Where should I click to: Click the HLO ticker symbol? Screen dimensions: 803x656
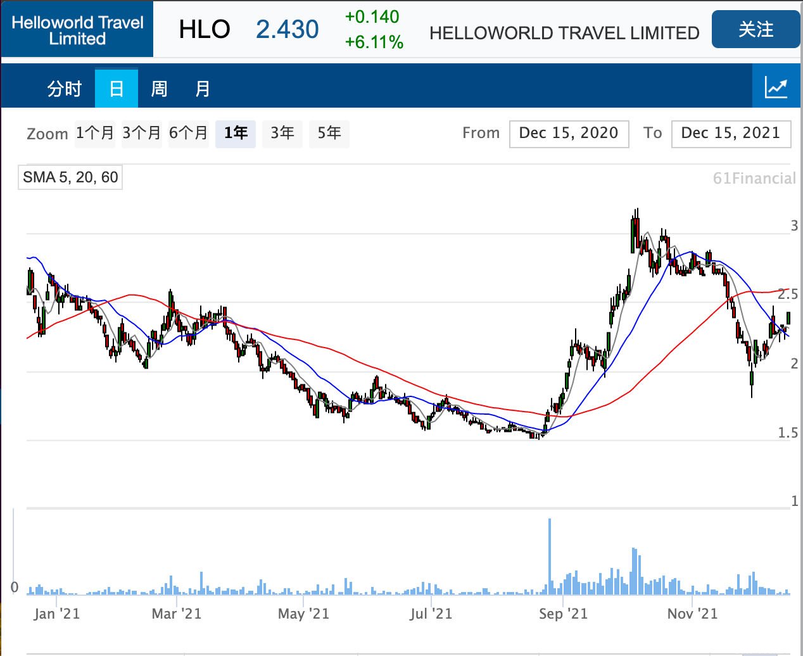point(205,30)
